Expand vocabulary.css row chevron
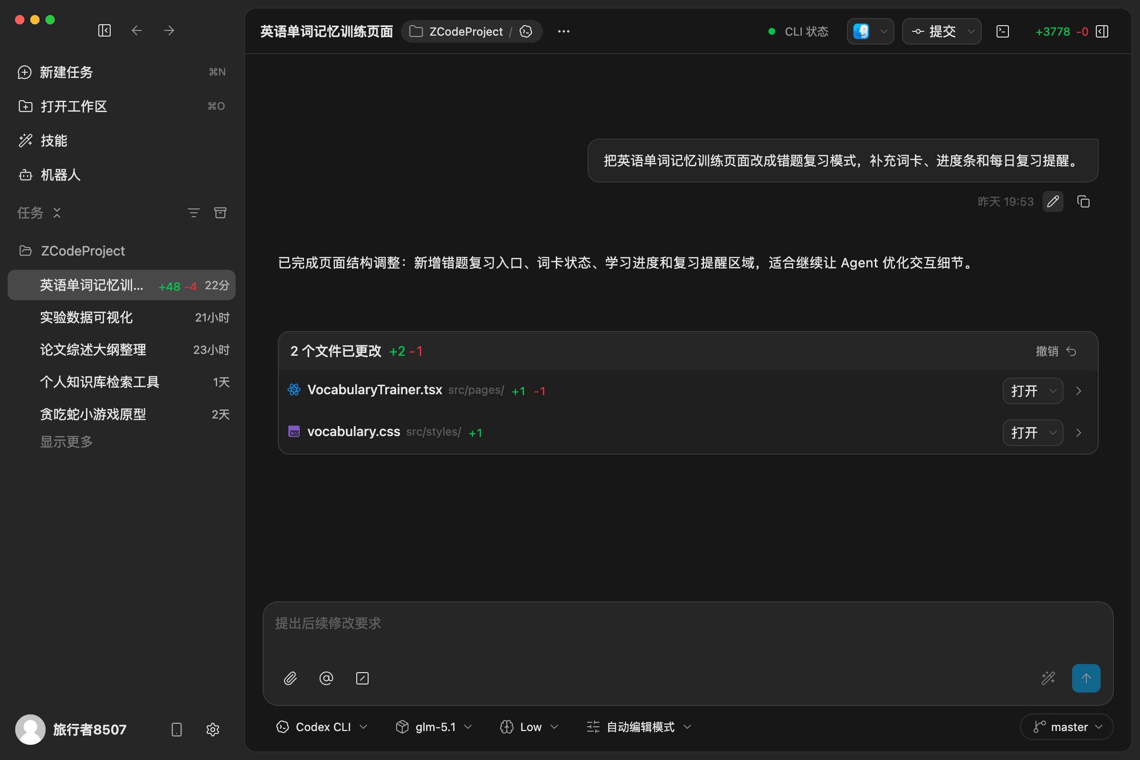 pyautogui.click(x=1078, y=432)
